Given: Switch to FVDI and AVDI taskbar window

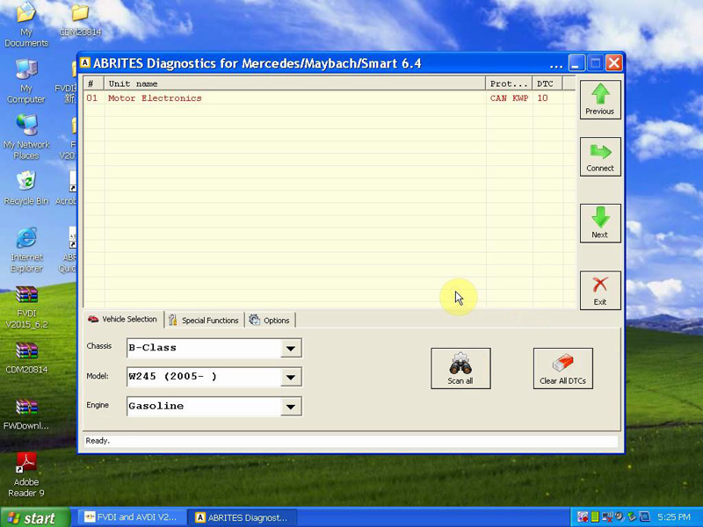Looking at the screenshot, I should [131, 517].
